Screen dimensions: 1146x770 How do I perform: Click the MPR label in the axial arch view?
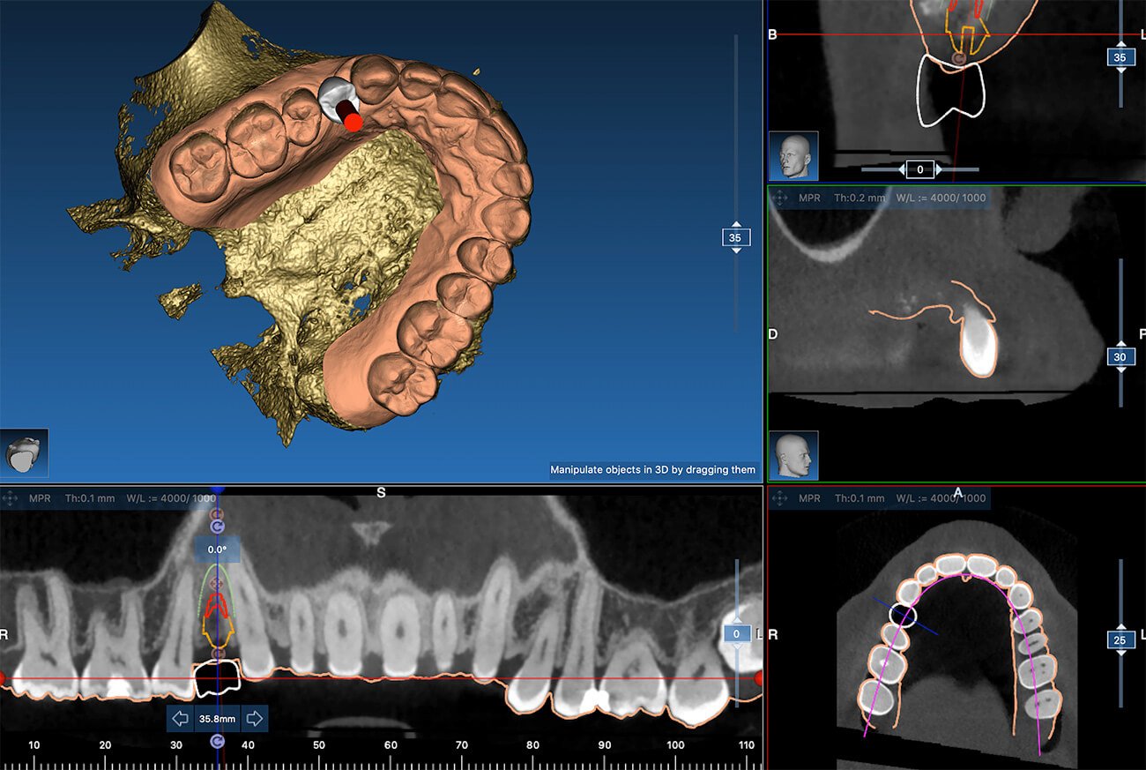(809, 498)
